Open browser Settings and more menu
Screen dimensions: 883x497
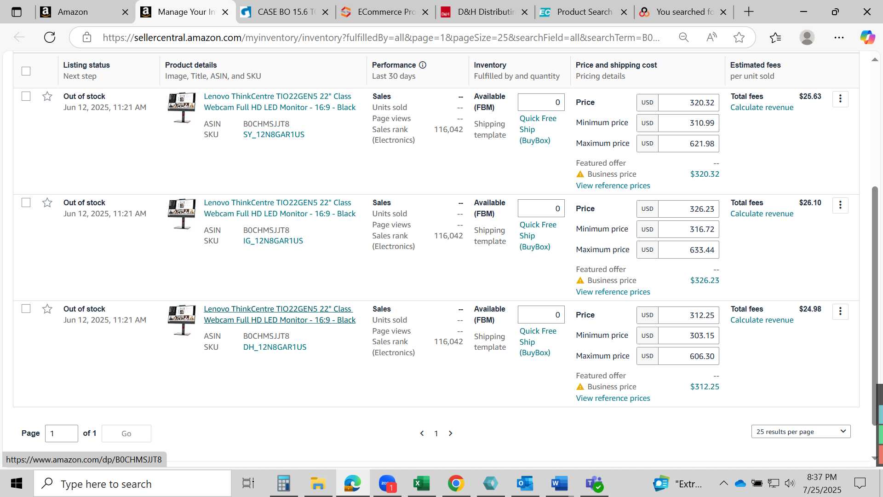[839, 37]
